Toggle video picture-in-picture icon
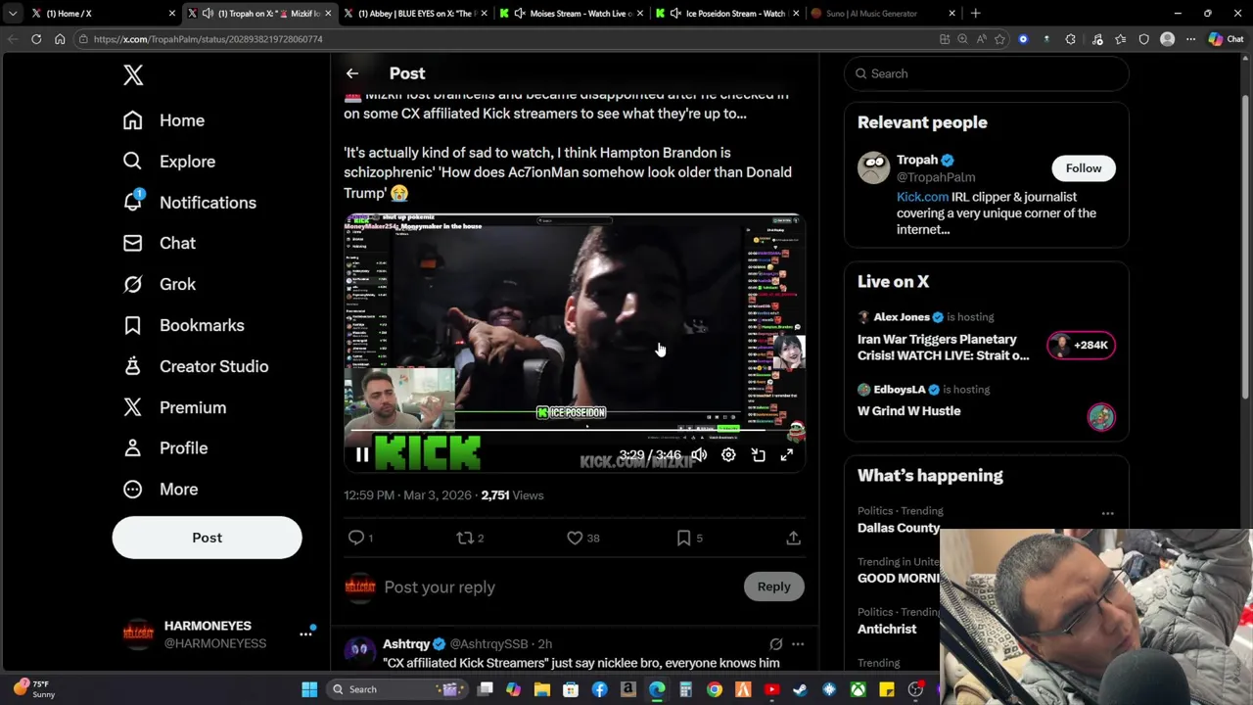Screen dimensions: 1253x705 (x=758, y=455)
